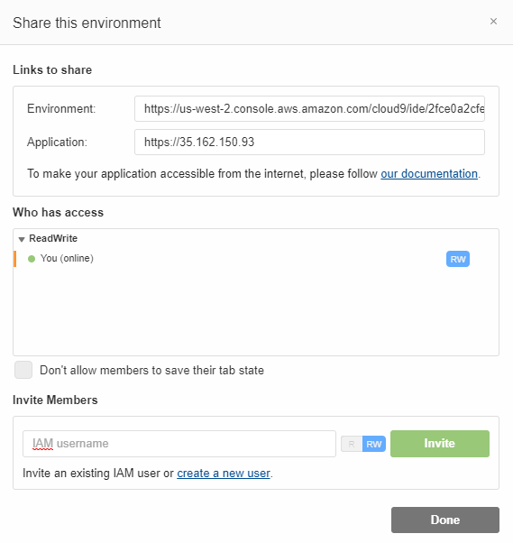
Task: Select the Environment URL field
Action: [309, 109]
